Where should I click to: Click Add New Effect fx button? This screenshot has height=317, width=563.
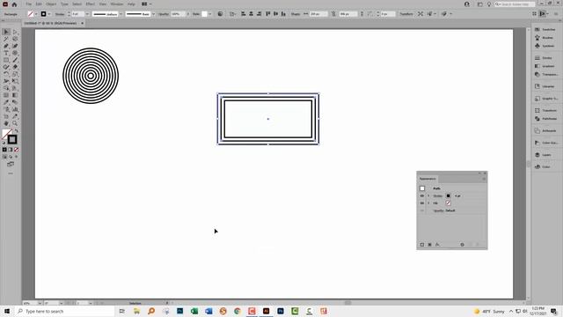[x=437, y=245]
